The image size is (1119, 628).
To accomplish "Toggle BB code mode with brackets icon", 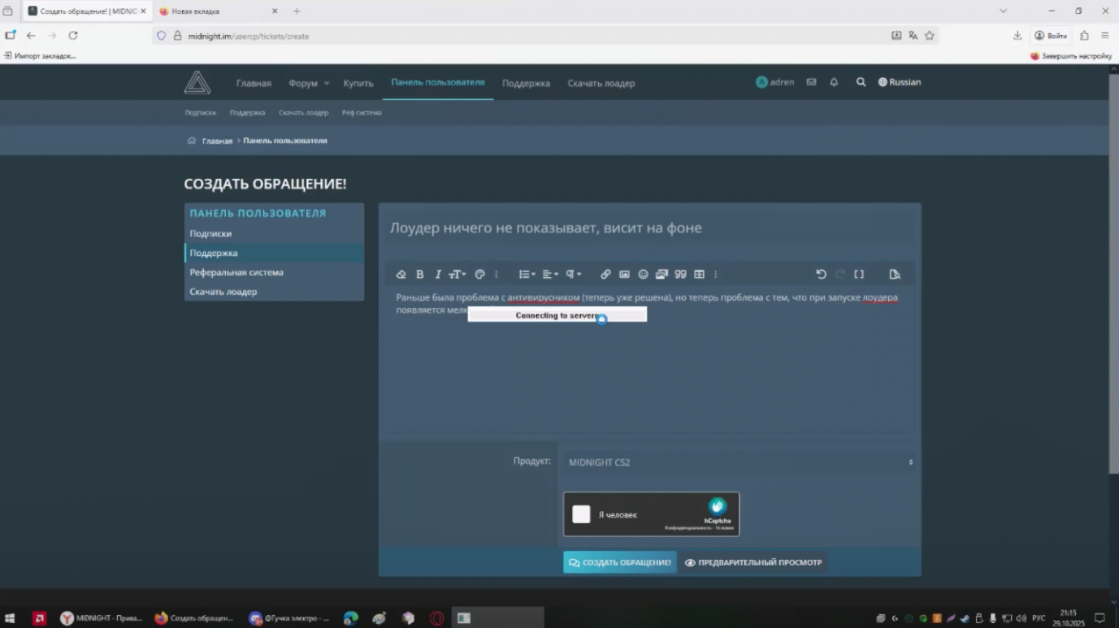I will click(x=859, y=275).
